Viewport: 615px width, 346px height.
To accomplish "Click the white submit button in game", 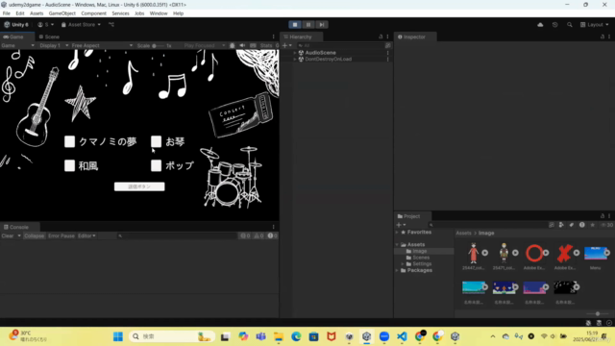I will 139,186.
